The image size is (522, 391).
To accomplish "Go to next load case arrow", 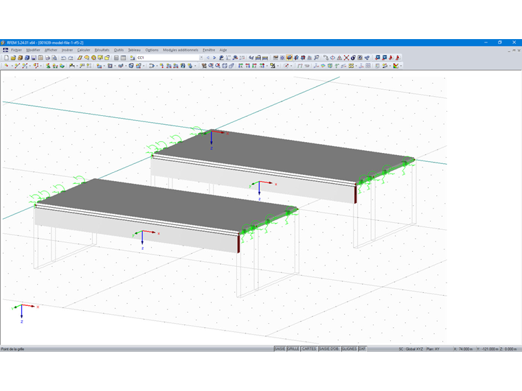I will 214,58.
